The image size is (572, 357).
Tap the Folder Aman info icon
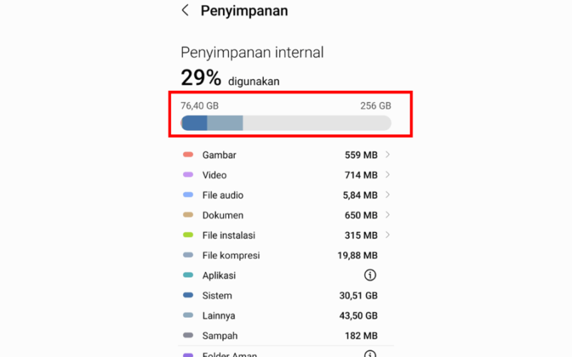370,353
